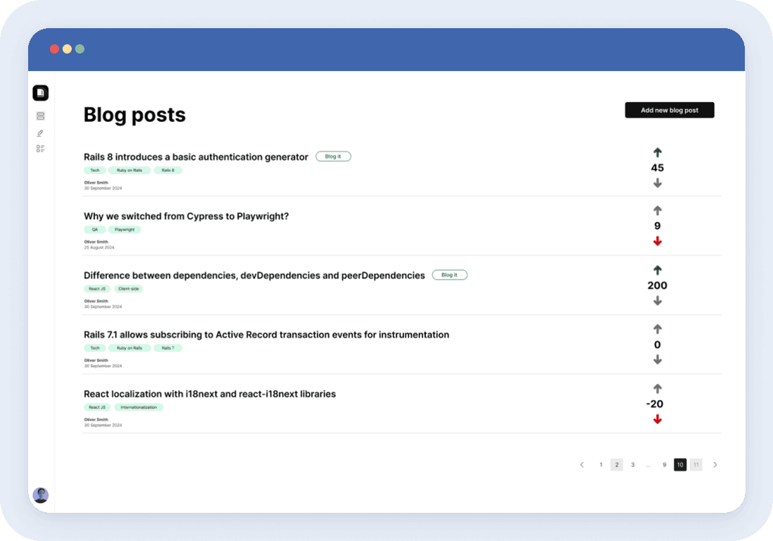Click the Add new blog post button
The image size is (773, 541).
[670, 110]
